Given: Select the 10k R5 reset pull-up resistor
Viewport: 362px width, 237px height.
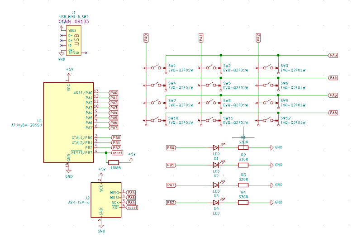Looking at the screenshot, I should (114, 162).
